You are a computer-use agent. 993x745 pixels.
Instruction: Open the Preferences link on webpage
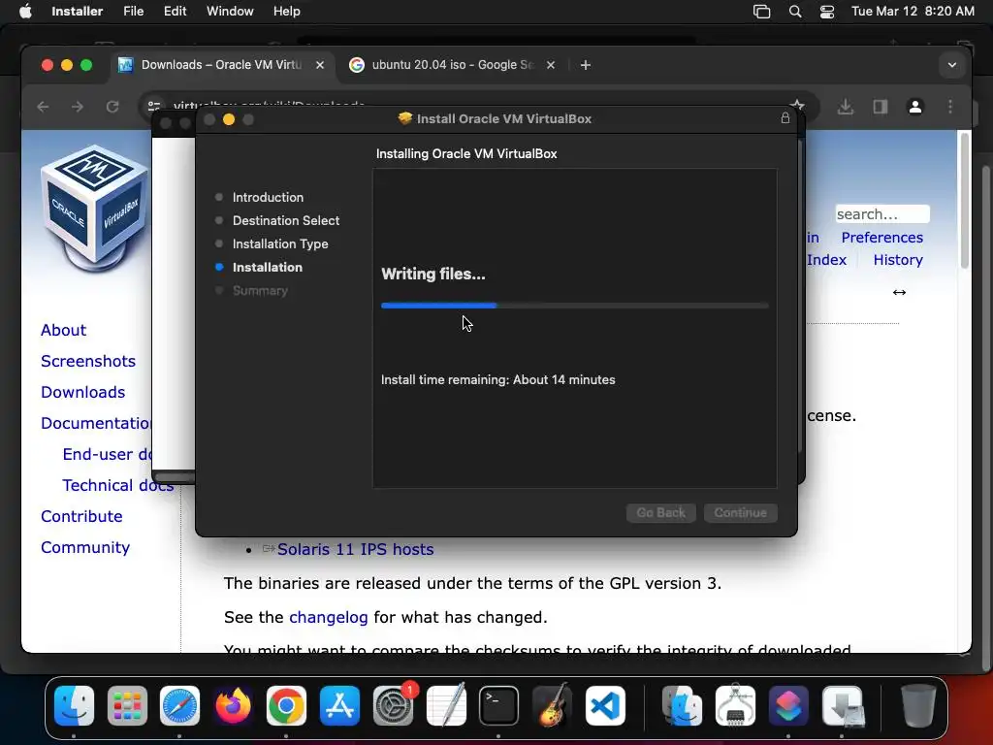point(881,238)
